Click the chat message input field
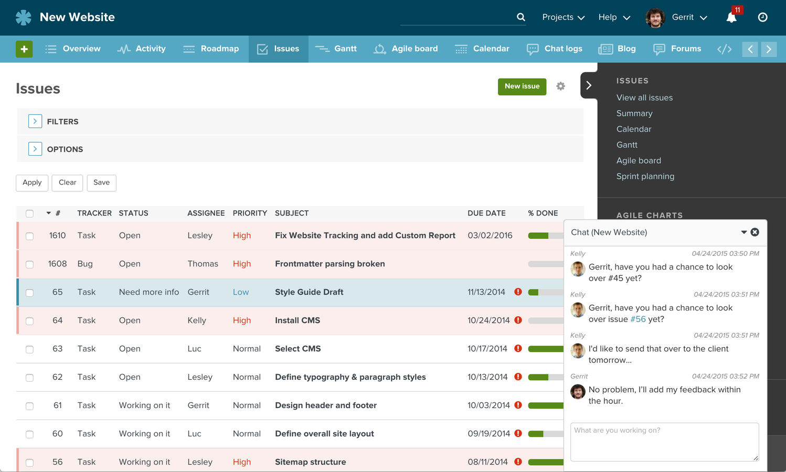This screenshot has width=786, height=472. [x=664, y=442]
